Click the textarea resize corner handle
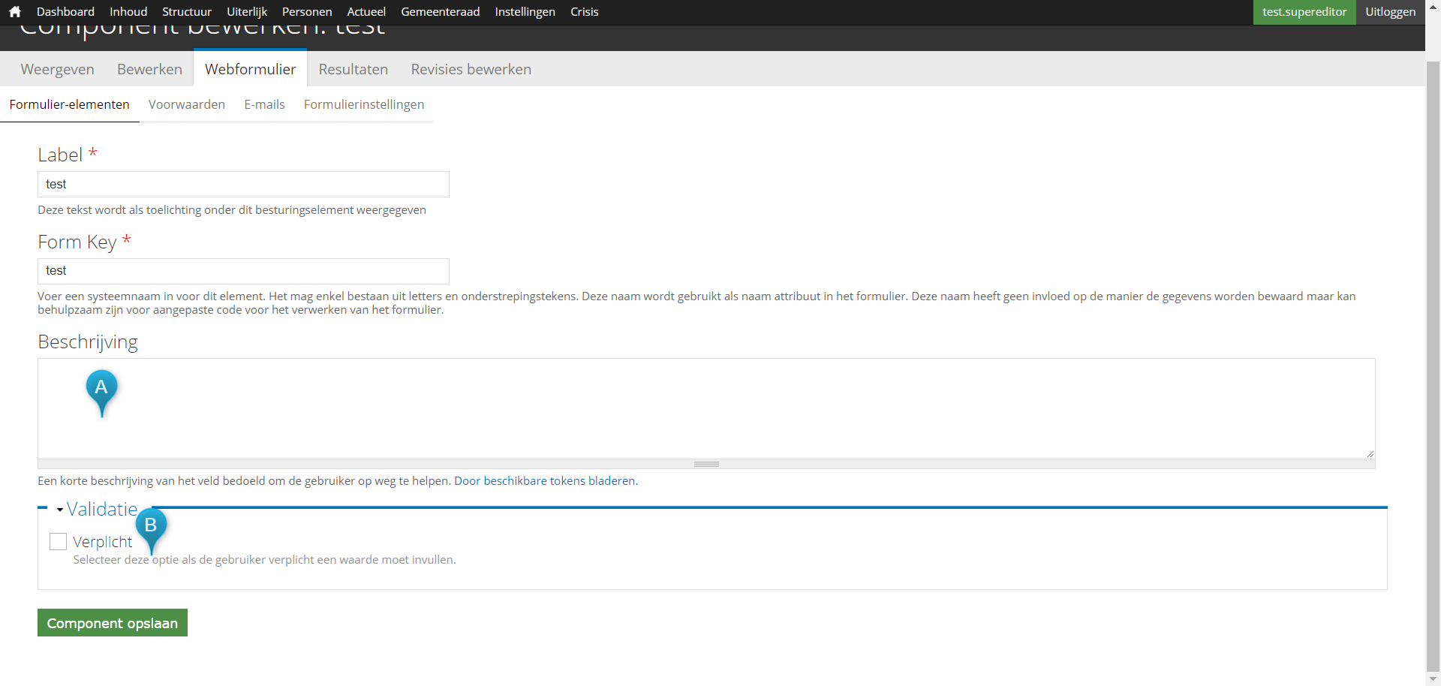Viewport: 1441px width, 686px height. (1370, 453)
